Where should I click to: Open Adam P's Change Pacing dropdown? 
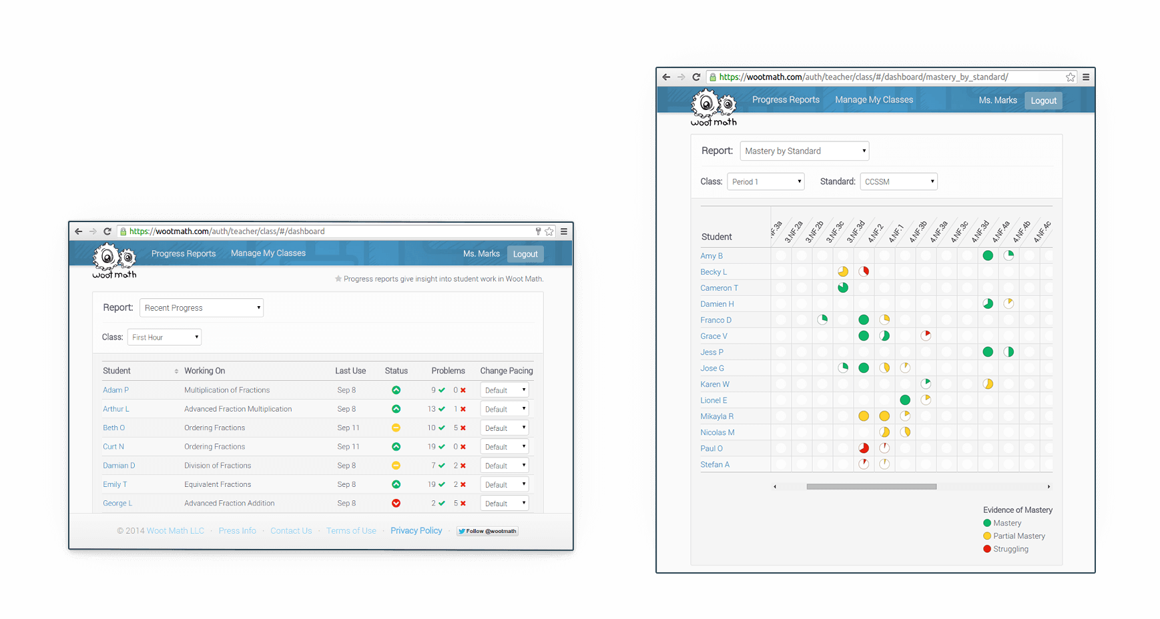click(504, 390)
